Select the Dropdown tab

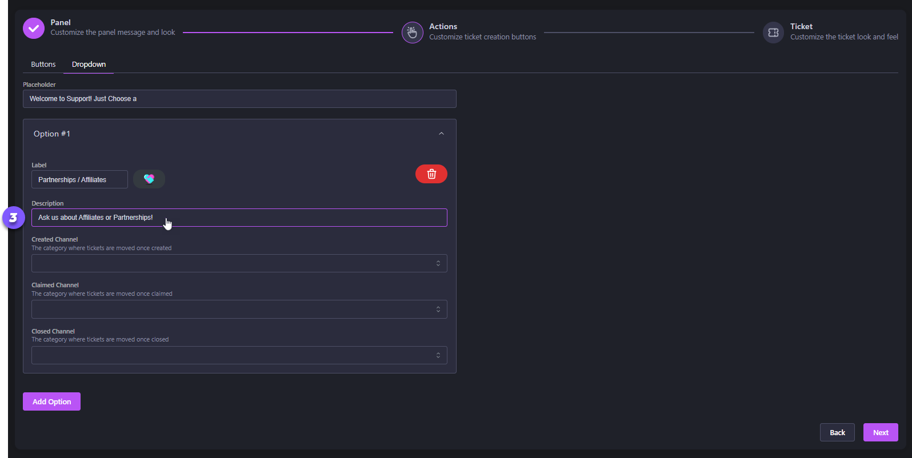click(89, 65)
